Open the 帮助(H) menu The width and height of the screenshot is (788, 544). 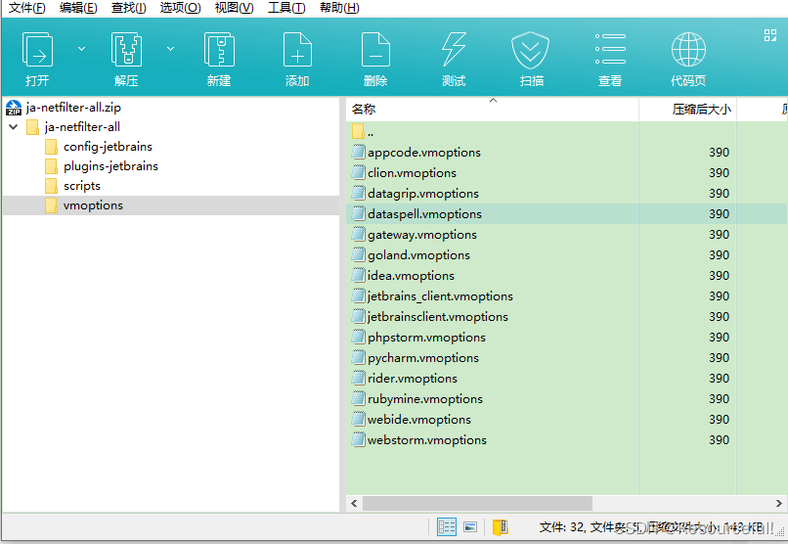339,8
